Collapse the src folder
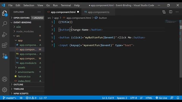 coord(18,36)
